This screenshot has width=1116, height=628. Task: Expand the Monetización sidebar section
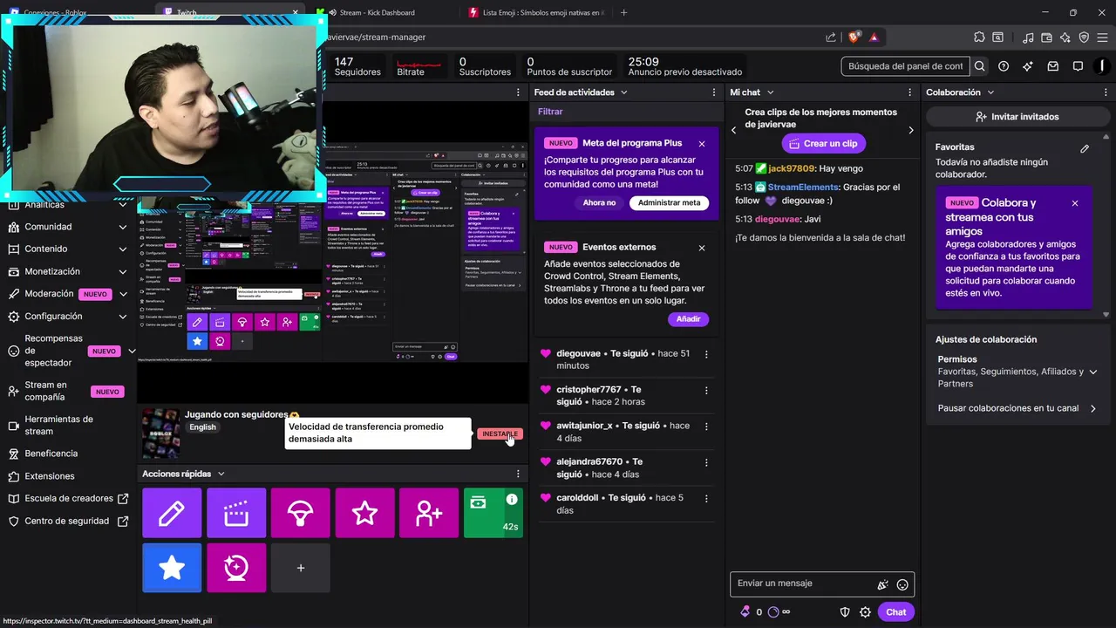(122, 272)
